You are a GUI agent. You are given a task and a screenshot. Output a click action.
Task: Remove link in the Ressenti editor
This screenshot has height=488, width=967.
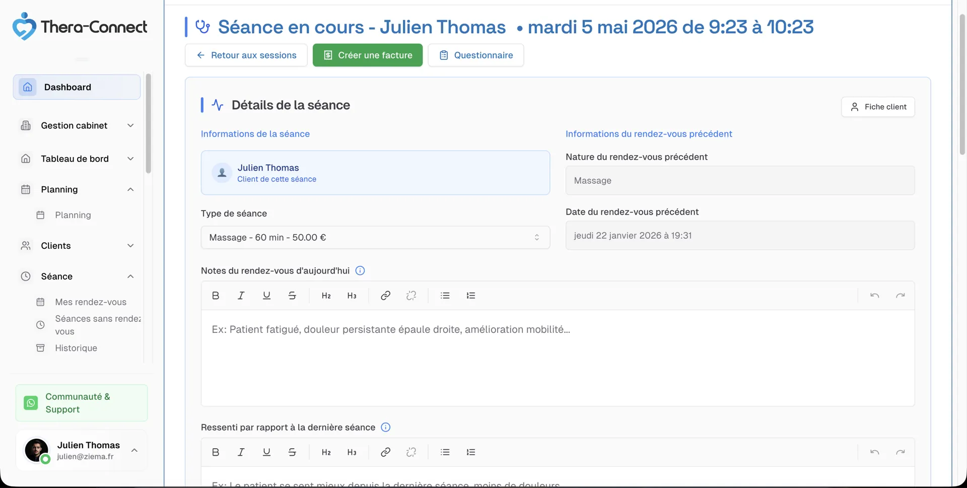(411, 452)
